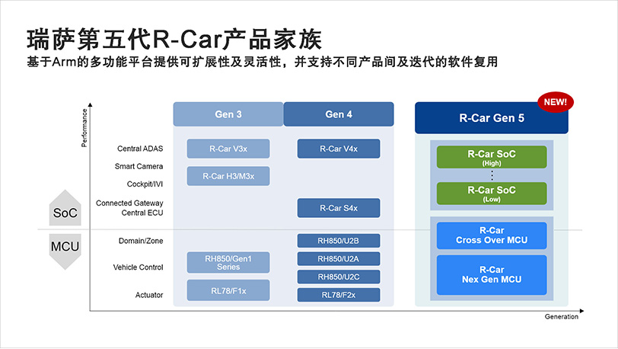Select the R-Car V3x box

pos(228,149)
